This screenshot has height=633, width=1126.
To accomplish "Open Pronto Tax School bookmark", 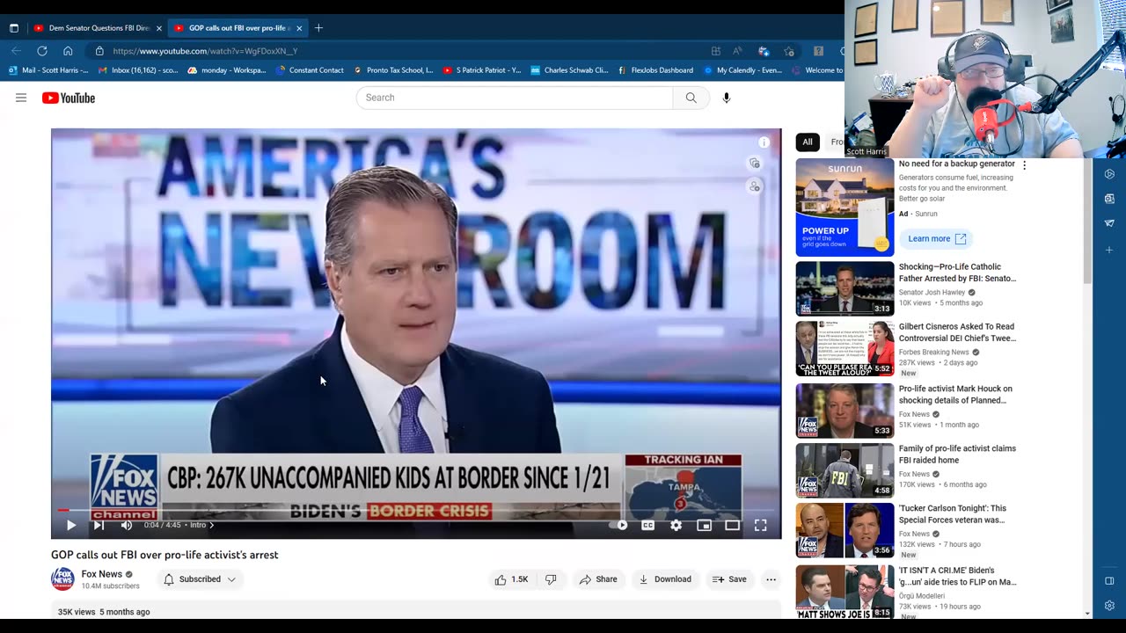I will coord(393,70).
